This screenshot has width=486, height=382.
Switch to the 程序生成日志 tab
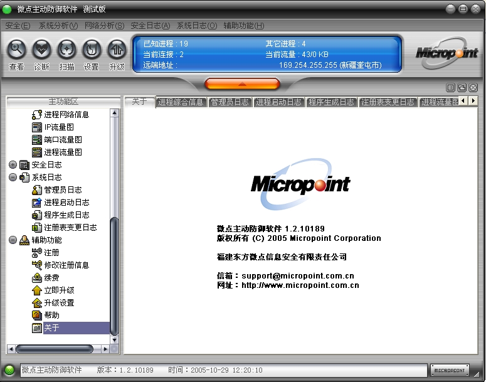331,102
